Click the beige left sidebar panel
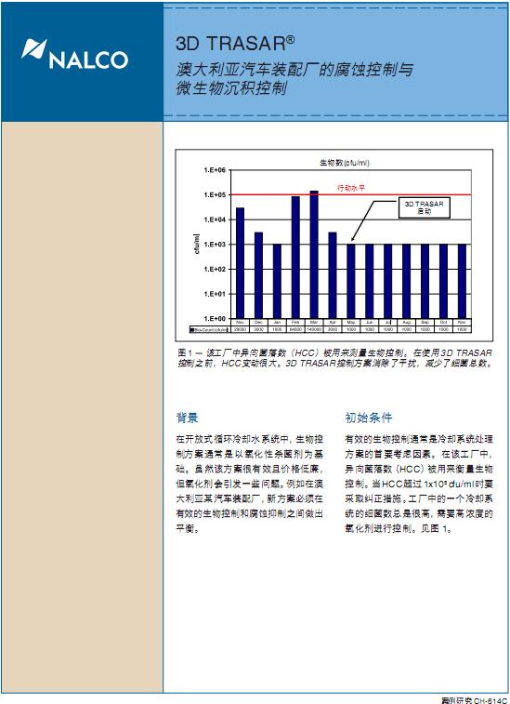510x704 pixels. [82, 407]
